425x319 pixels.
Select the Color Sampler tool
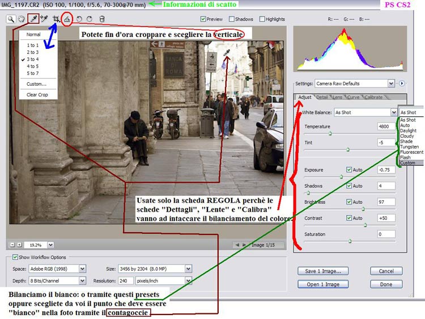pos(44,19)
